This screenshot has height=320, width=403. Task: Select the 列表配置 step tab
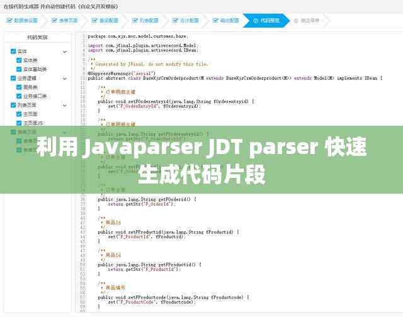click(x=145, y=21)
